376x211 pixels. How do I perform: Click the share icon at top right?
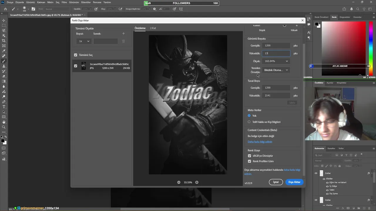(x=344, y=9)
